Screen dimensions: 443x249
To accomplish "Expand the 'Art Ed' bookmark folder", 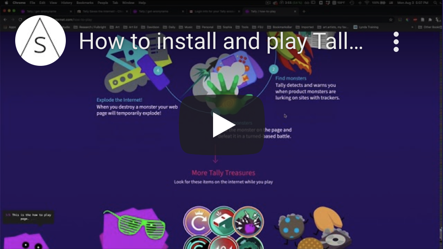I will click(x=130, y=27).
